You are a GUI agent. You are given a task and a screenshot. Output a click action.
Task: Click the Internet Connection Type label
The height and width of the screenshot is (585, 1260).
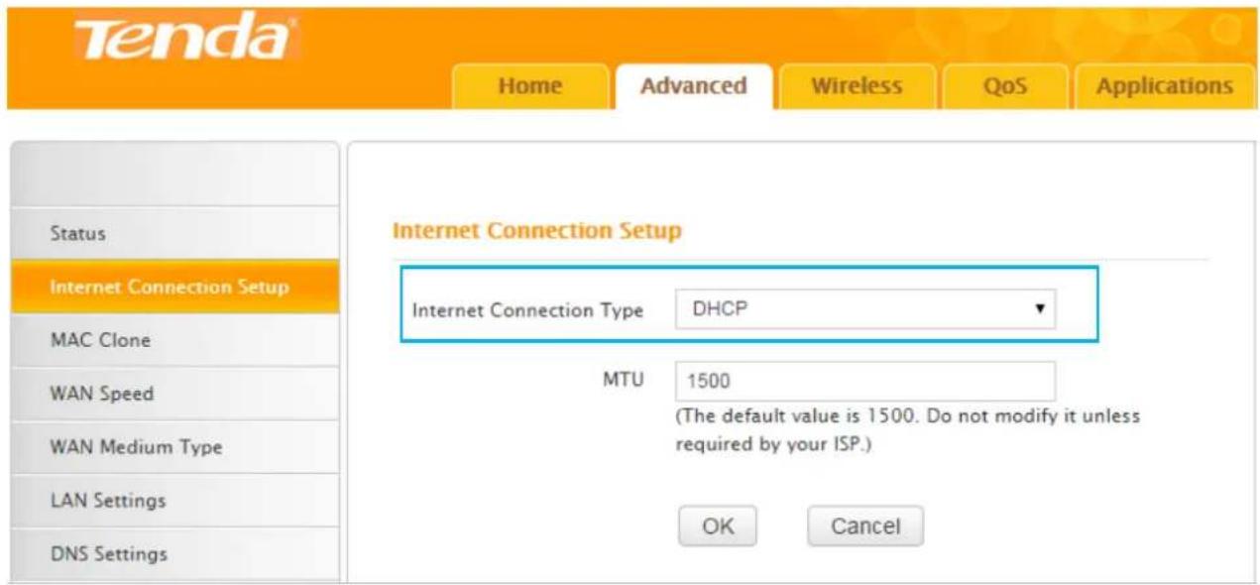coord(527,310)
